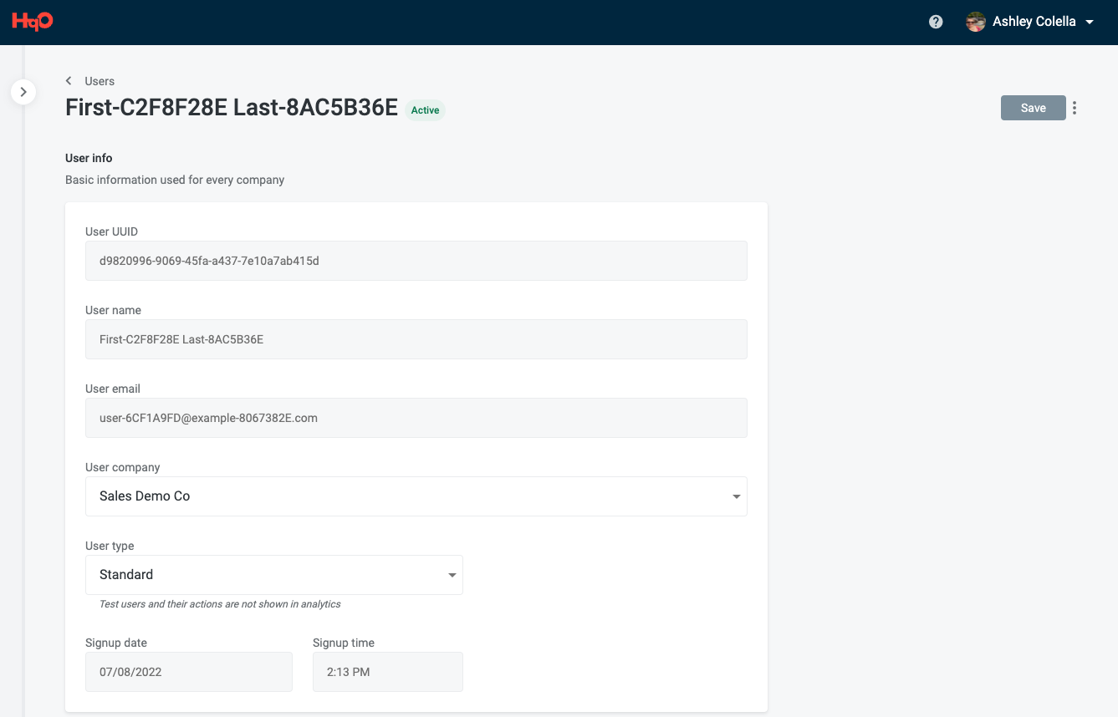The height and width of the screenshot is (717, 1118).
Task: Click into the User email field
Action: pos(416,418)
